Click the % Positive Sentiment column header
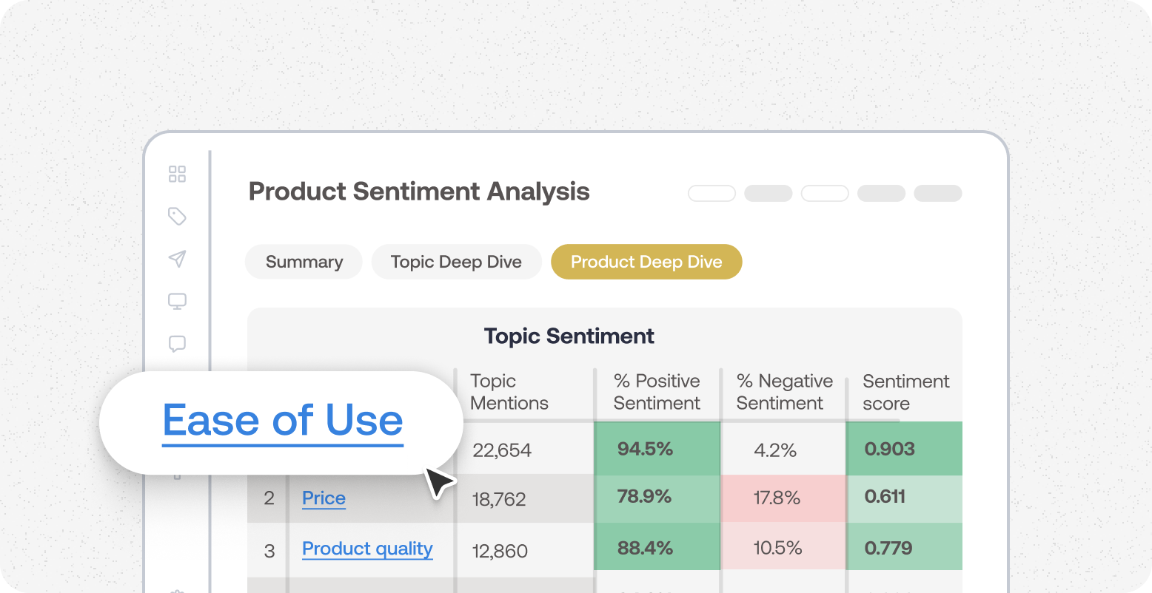Image resolution: width=1152 pixels, height=593 pixels. (x=656, y=392)
